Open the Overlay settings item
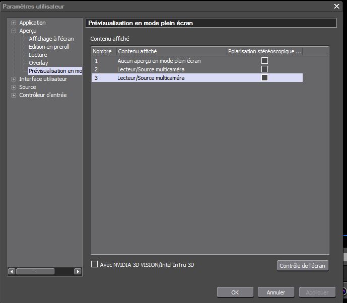Viewport: 347px width, 303px height. [38, 63]
